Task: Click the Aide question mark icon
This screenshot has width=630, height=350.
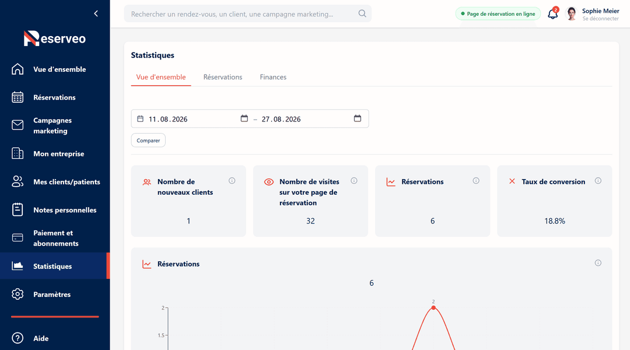Action: click(17, 338)
